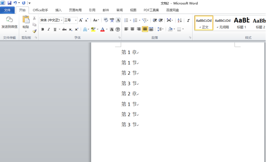Toggle Italic formatting
The image size is (266, 162).
(49, 29)
